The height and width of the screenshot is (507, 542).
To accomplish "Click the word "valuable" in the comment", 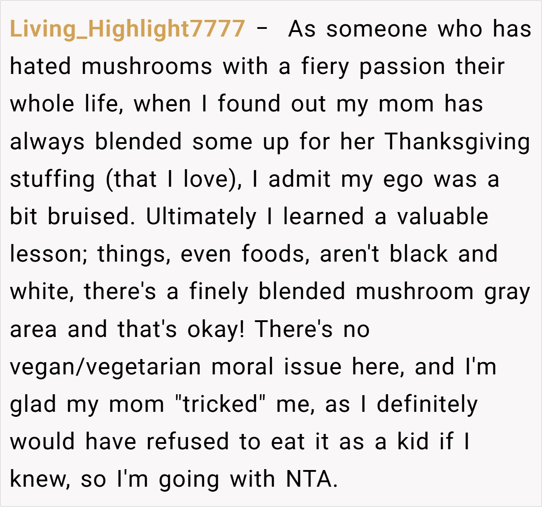I will (443, 217).
